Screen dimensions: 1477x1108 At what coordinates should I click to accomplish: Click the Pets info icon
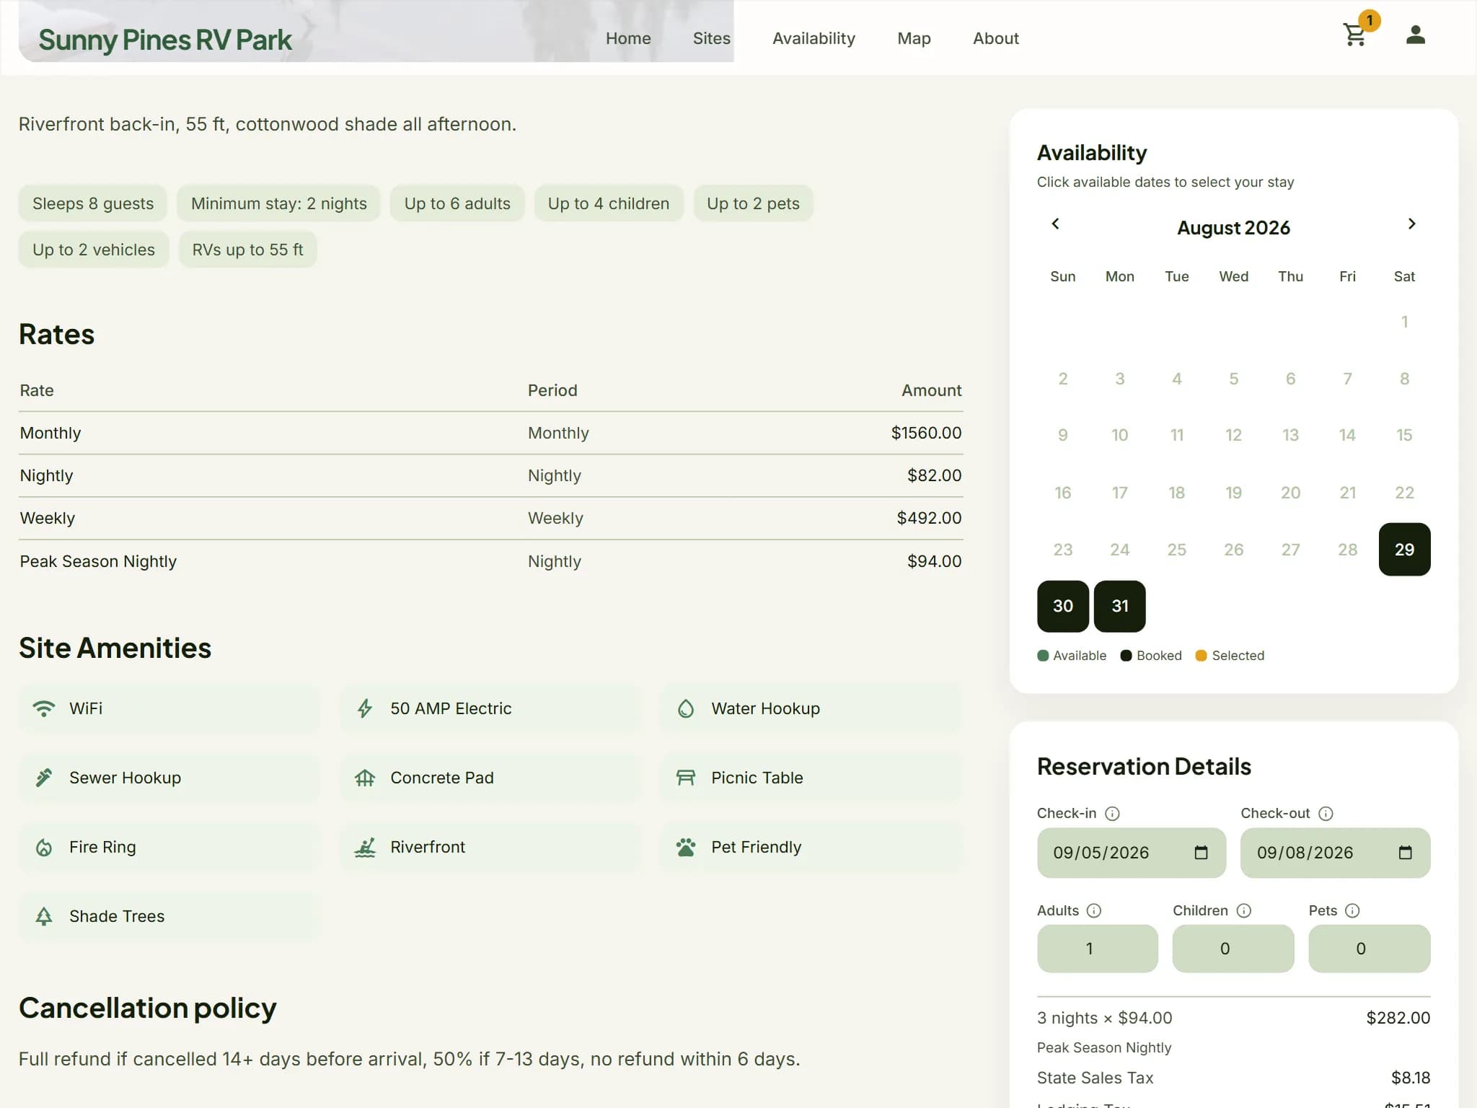pyautogui.click(x=1352, y=910)
